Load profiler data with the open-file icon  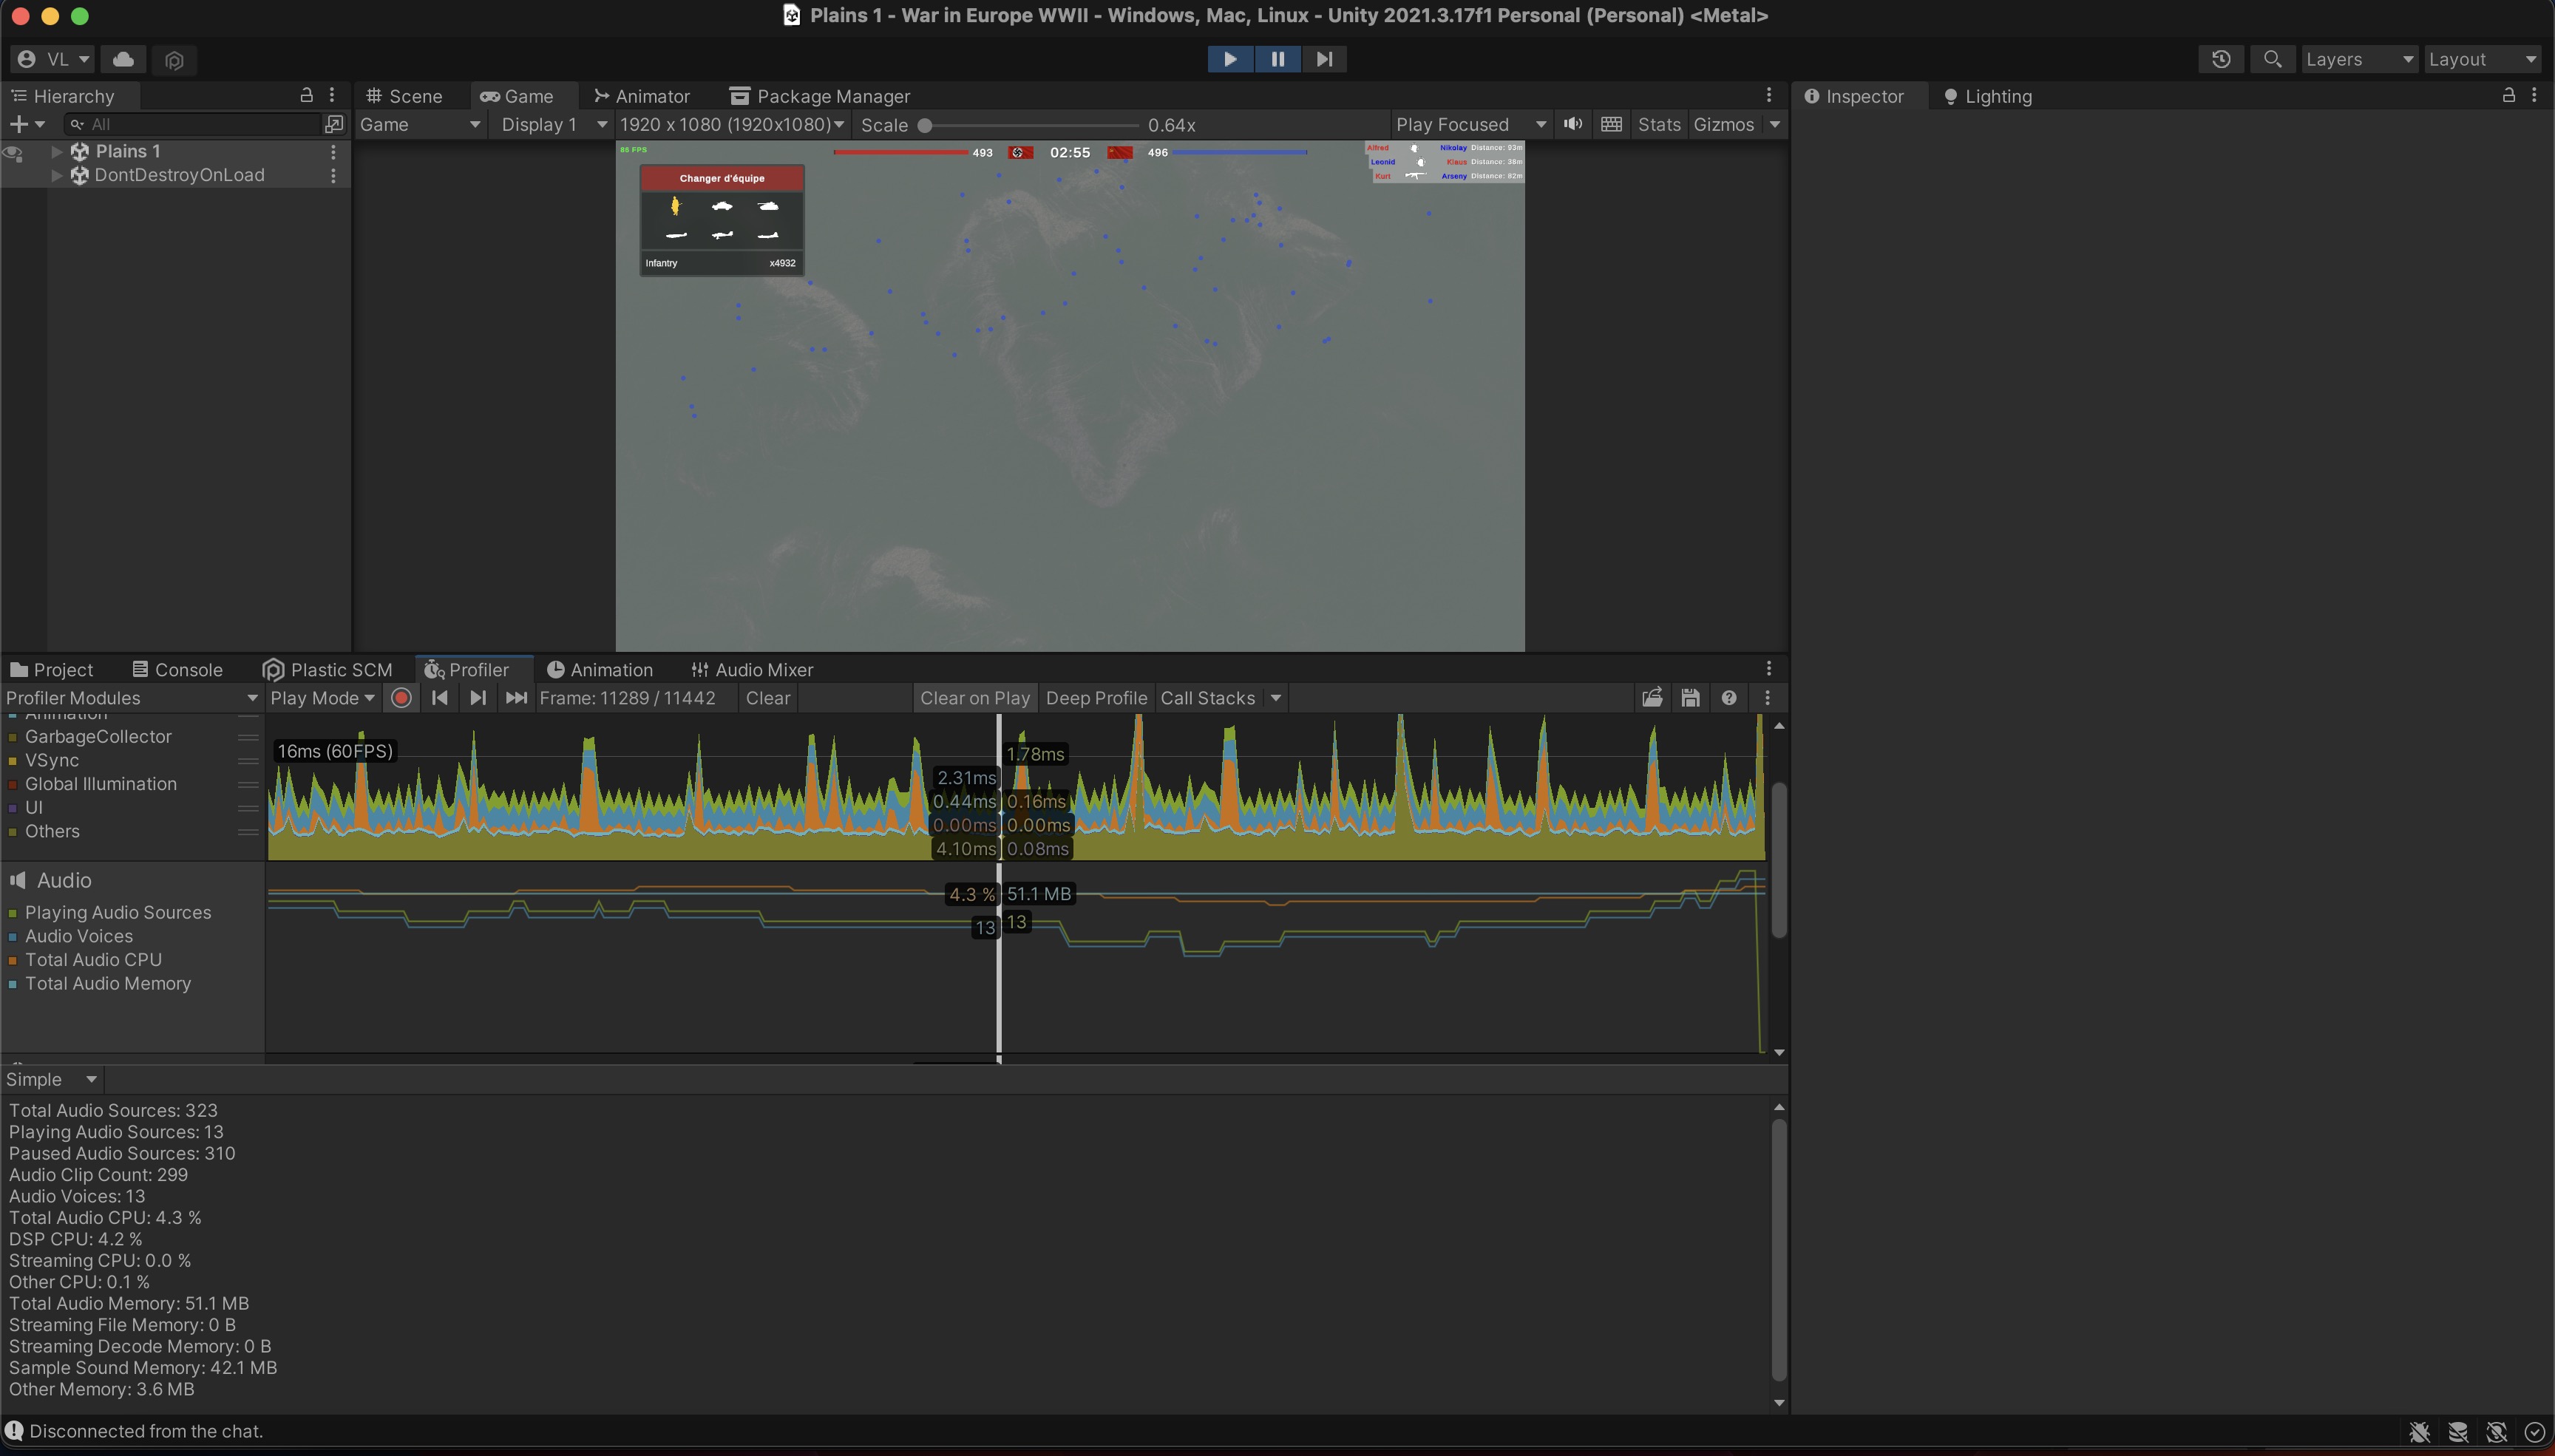[x=1652, y=697]
